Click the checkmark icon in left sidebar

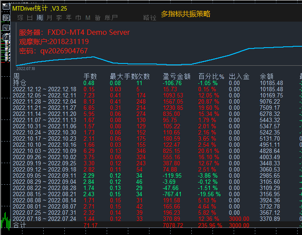point(6,28)
